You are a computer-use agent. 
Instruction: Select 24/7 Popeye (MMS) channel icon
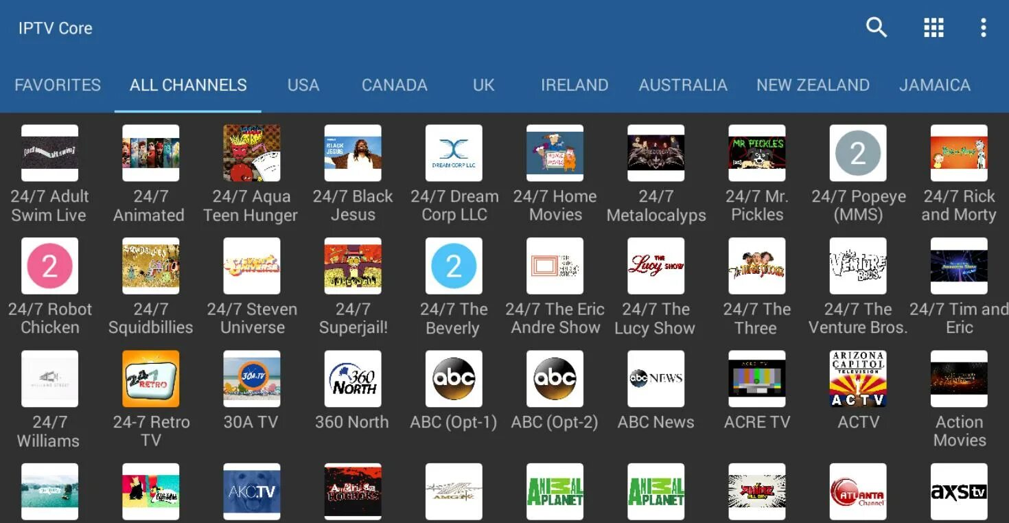point(858,153)
